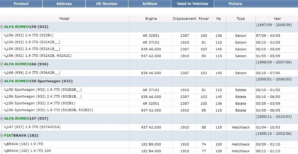Select the FIAT BRAVA (182) group label
This screenshot has width=298, height=154.
point(21,136)
